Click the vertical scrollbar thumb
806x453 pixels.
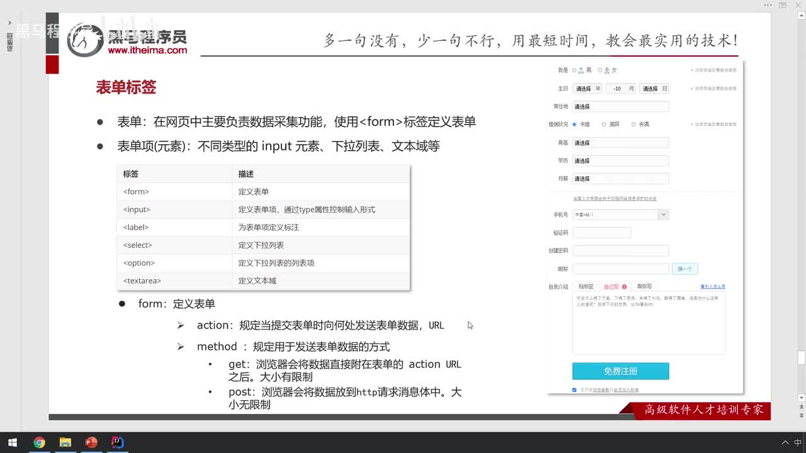tap(802, 358)
